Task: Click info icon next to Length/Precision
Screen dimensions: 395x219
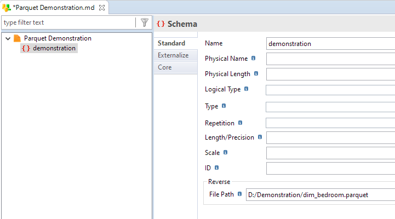Action: pyautogui.click(x=260, y=137)
